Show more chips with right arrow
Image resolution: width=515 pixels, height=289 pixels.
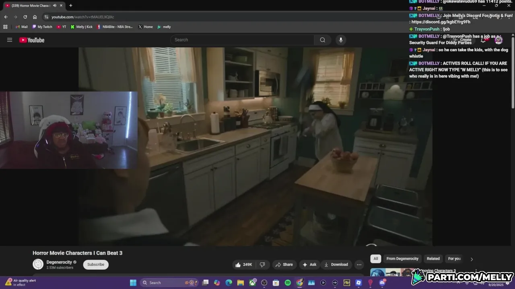tap(472, 259)
